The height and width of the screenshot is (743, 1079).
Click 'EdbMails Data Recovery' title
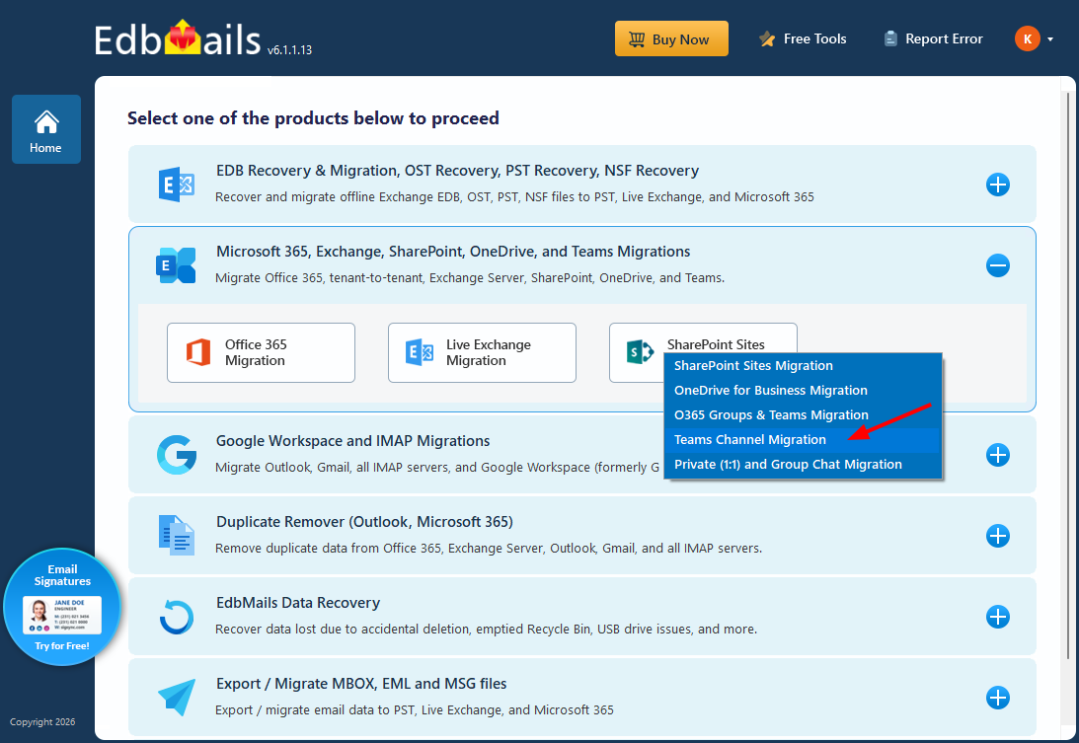coord(298,603)
